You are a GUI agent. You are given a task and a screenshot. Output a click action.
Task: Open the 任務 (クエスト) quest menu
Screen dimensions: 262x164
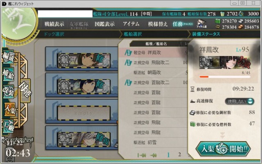183,24
